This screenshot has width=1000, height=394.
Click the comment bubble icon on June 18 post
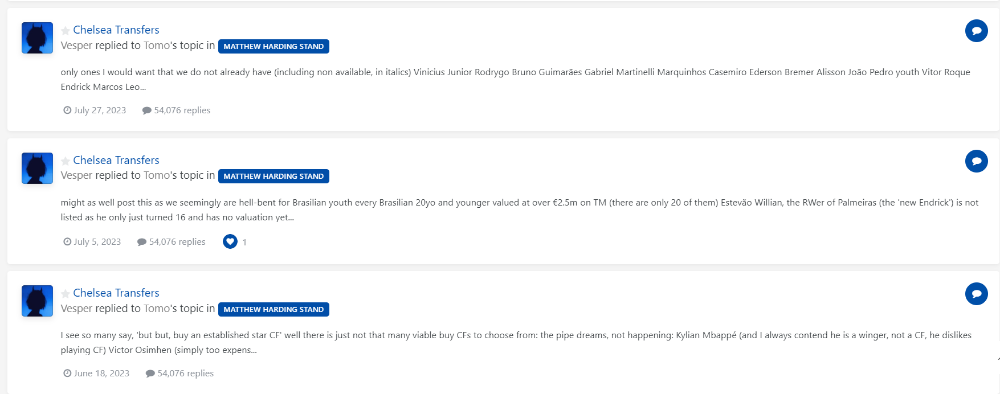click(x=976, y=294)
